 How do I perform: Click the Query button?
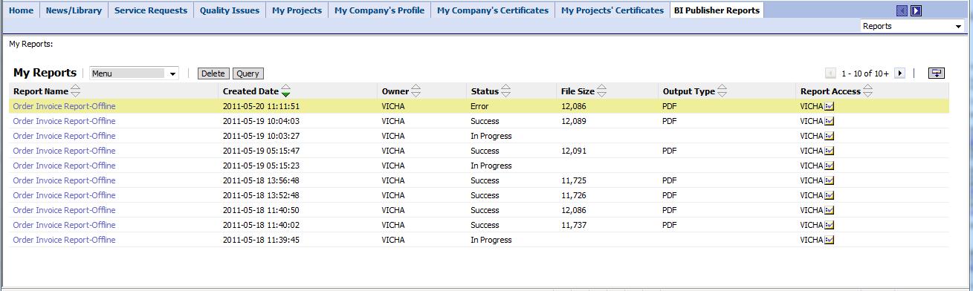248,73
